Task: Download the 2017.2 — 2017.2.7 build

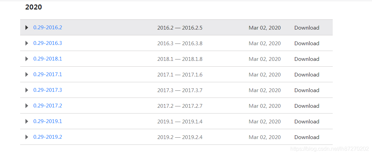Action: pyautogui.click(x=307, y=106)
